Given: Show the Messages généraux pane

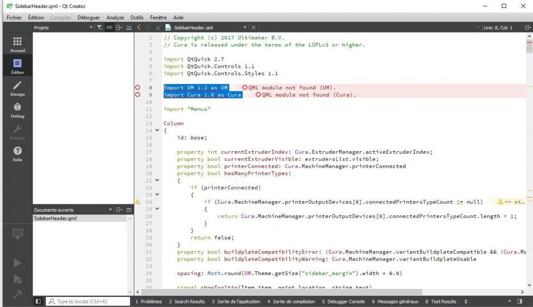Looking at the screenshot, I should pyautogui.click(x=395, y=301).
